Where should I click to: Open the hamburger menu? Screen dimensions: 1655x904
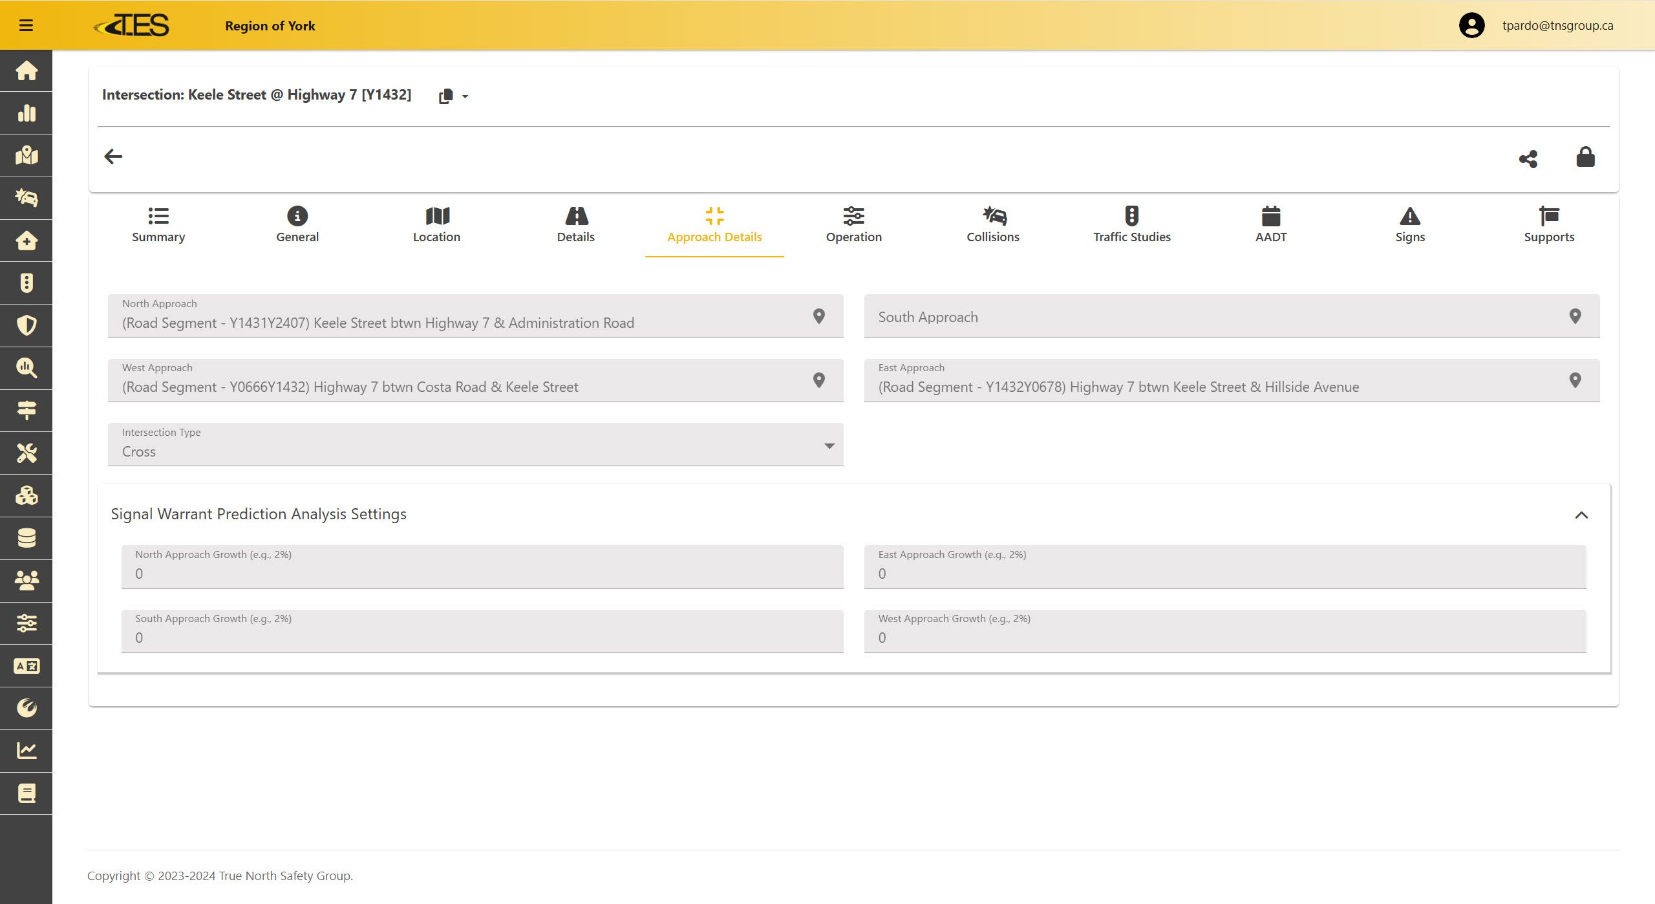26,25
